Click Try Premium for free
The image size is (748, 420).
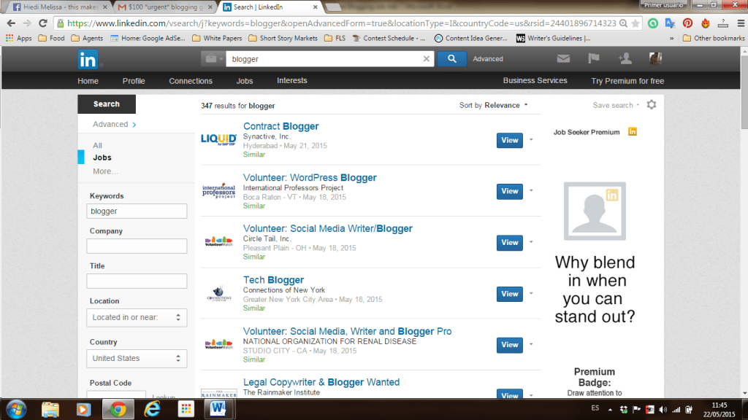pyautogui.click(x=627, y=81)
